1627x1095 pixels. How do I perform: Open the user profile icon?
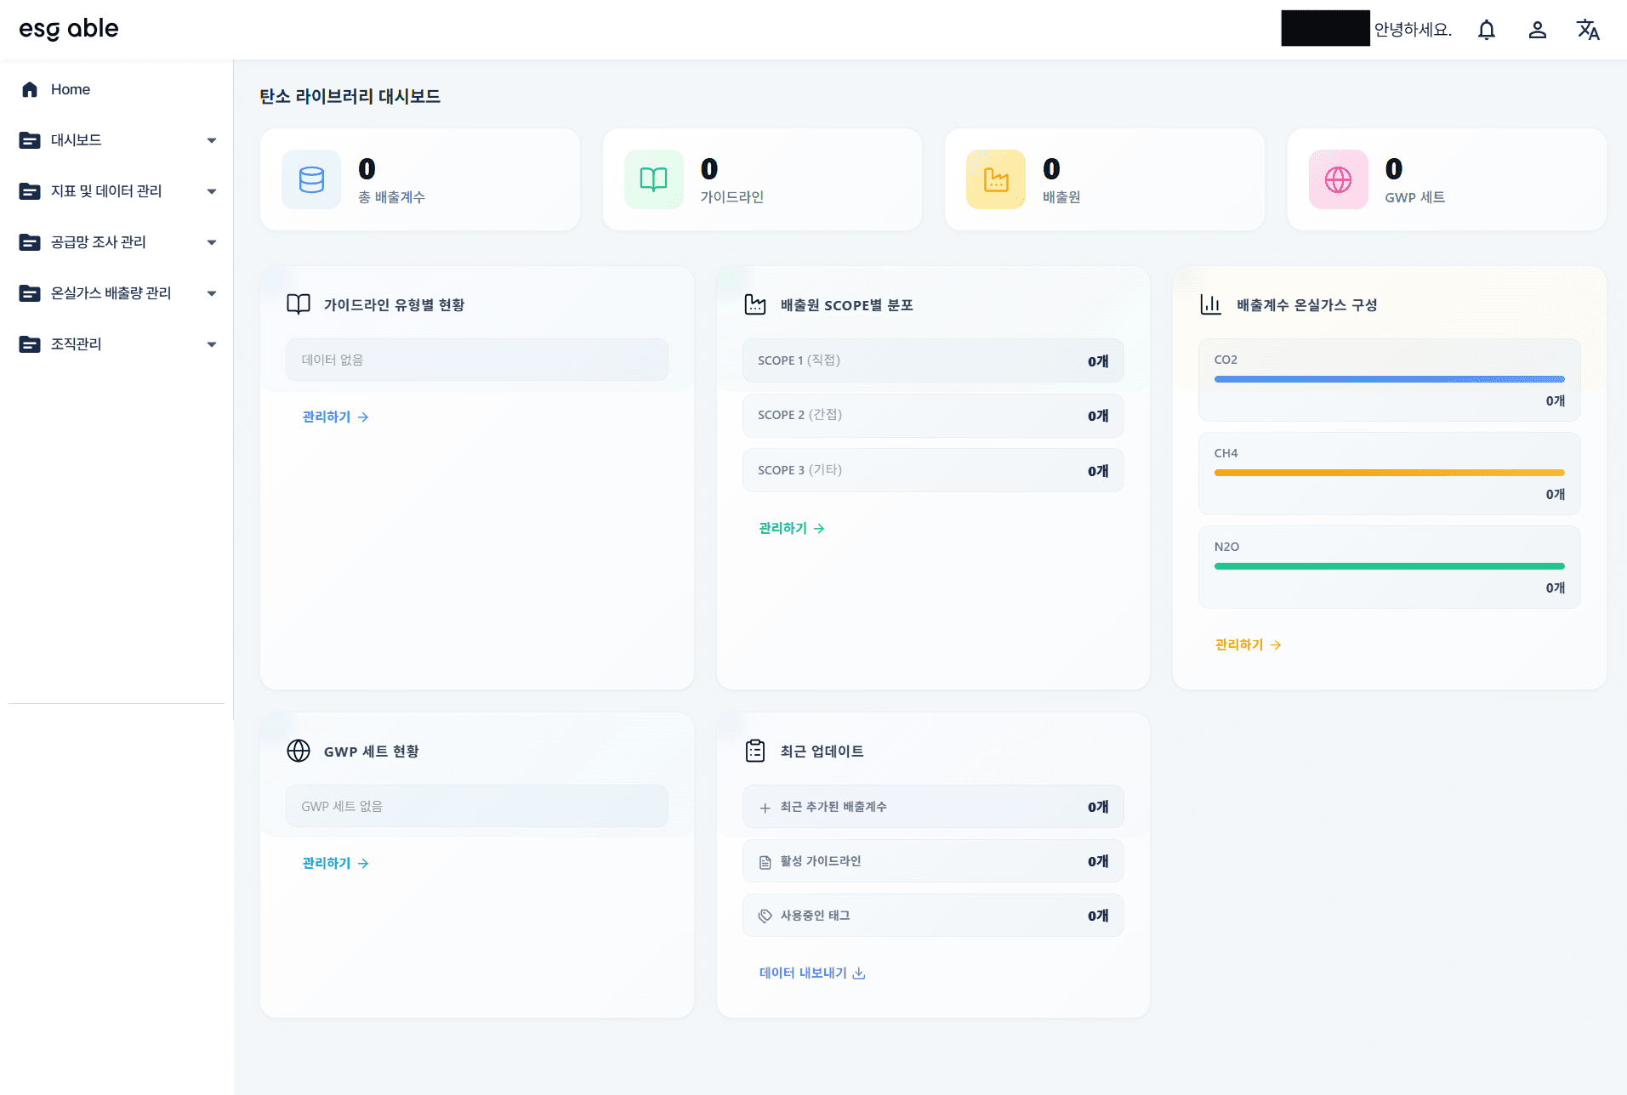click(x=1537, y=30)
